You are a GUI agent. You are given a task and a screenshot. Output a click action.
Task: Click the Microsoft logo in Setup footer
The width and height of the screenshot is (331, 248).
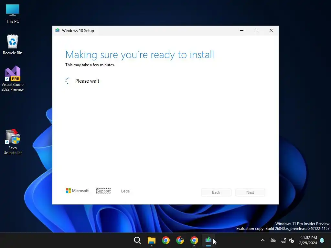77,191
